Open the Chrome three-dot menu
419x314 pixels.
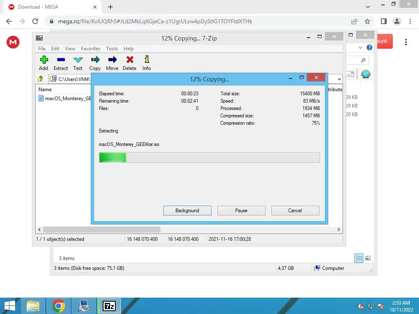coord(410,21)
